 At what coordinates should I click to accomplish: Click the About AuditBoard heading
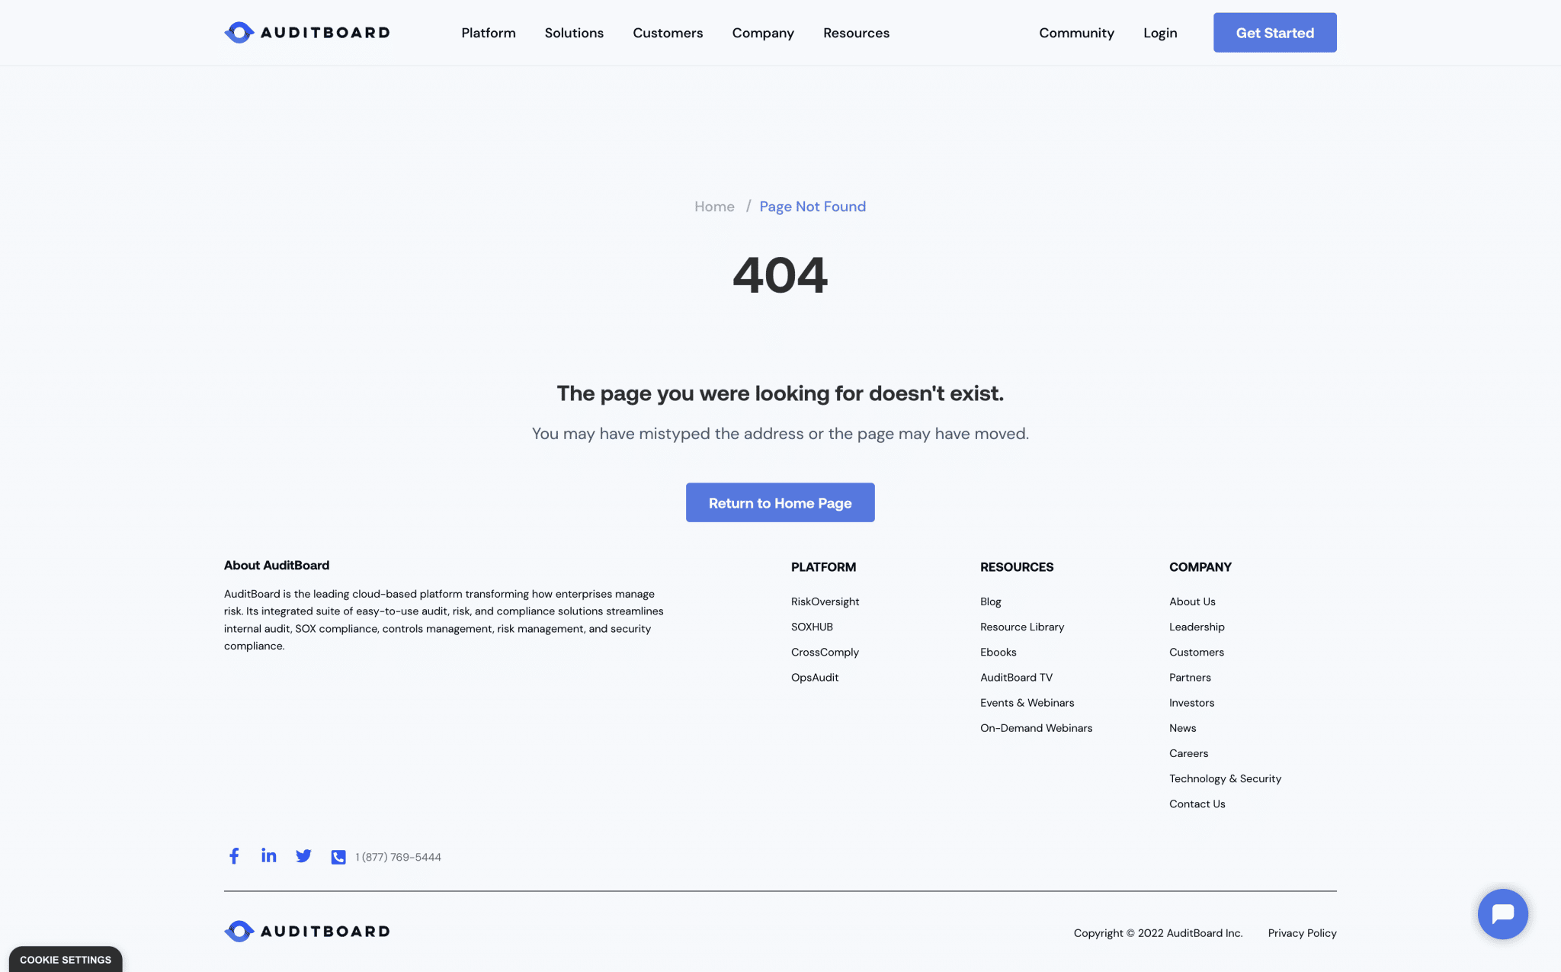coord(277,565)
